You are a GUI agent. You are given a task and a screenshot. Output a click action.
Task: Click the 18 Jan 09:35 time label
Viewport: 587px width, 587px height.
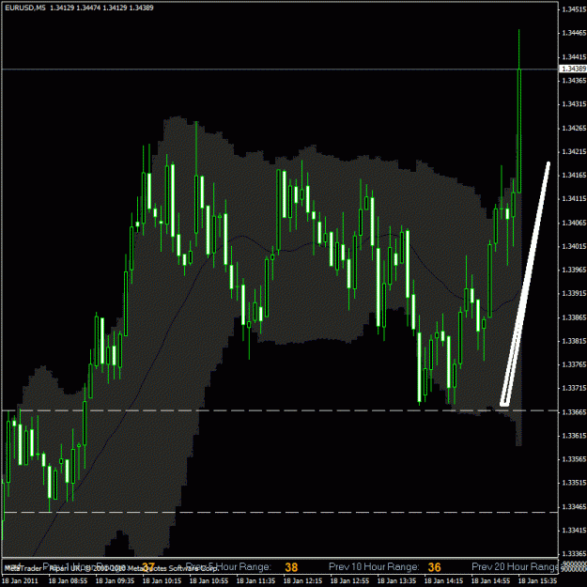pyautogui.click(x=115, y=581)
